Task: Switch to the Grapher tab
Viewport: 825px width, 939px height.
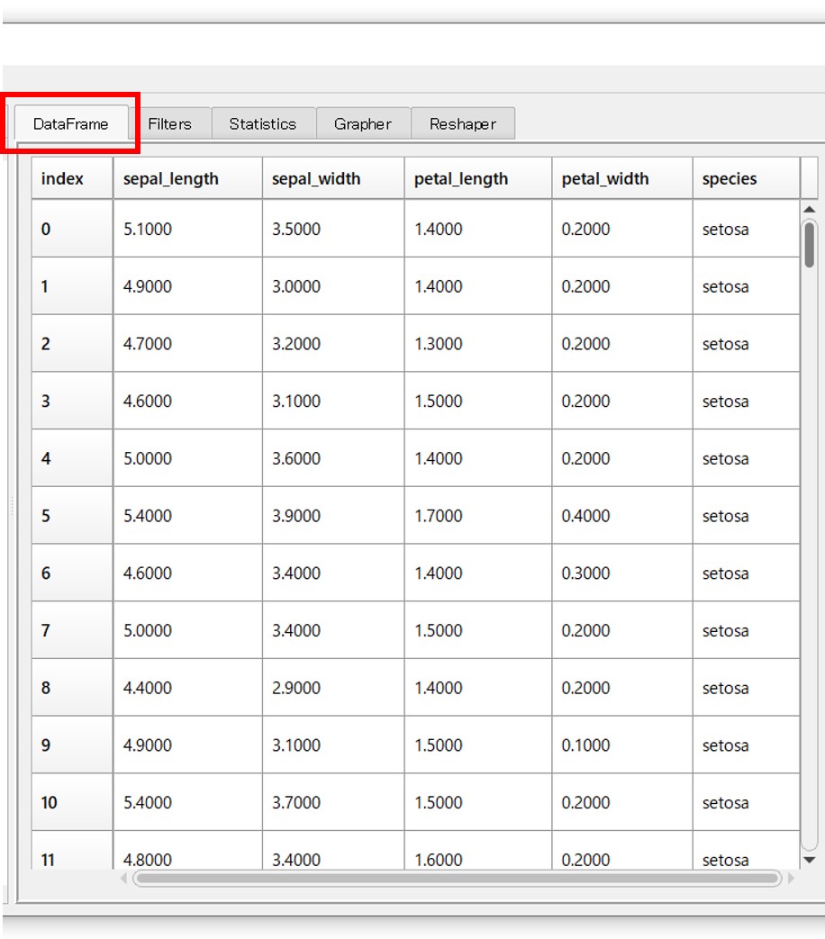Action: click(x=362, y=124)
